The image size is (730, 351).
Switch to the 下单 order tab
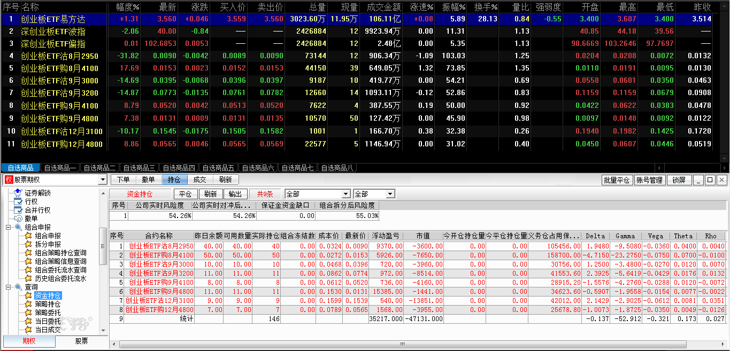pyautogui.click(x=123, y=180)
